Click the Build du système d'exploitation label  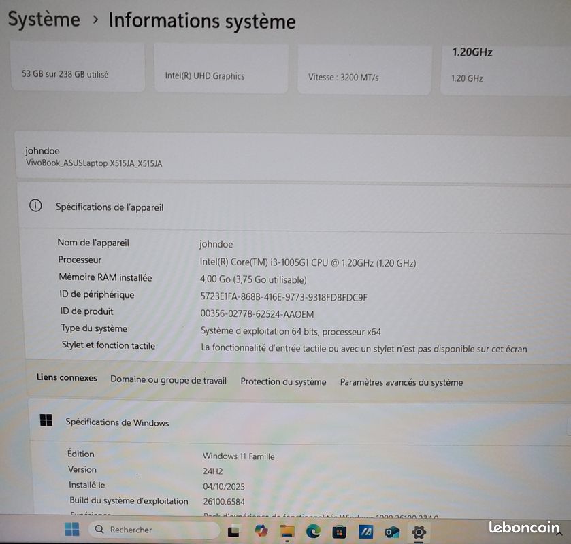tap(129, 500)
